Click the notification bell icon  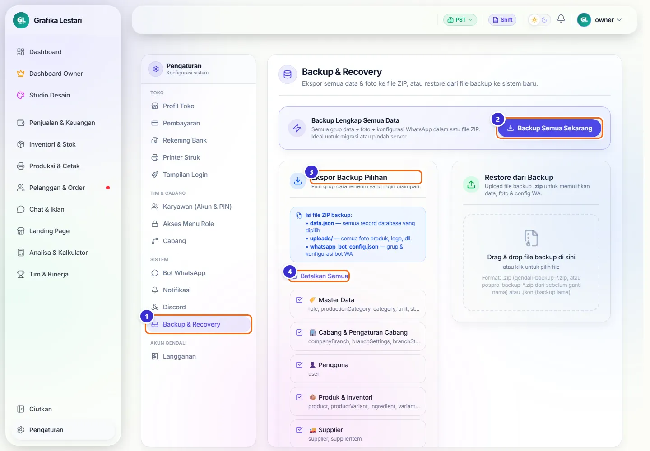click(x=561, y=19)
